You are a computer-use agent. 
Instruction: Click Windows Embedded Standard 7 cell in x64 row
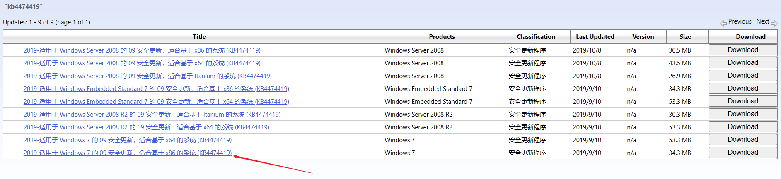point(428,102)
